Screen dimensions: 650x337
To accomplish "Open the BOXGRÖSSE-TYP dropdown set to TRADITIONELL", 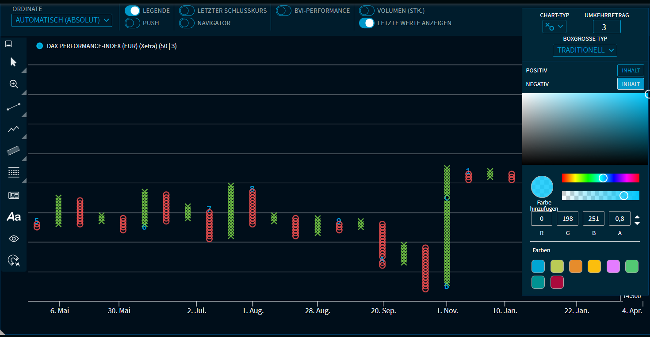I will (x=585, y=50).
